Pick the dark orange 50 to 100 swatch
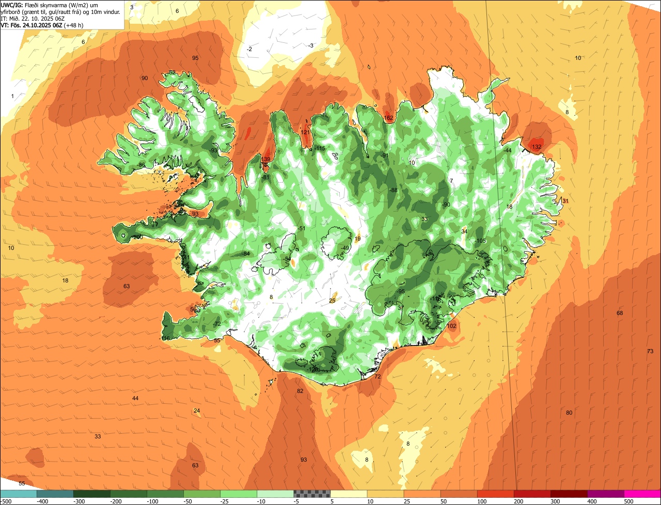The image size is (661, 505). [x=459, y=494]
